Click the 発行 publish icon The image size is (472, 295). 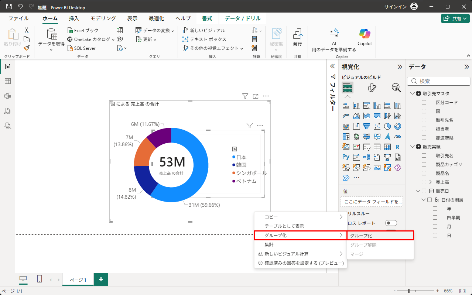(x=298, y=38)
